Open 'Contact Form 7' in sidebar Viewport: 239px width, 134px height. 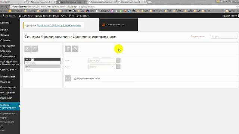(8, 70)
